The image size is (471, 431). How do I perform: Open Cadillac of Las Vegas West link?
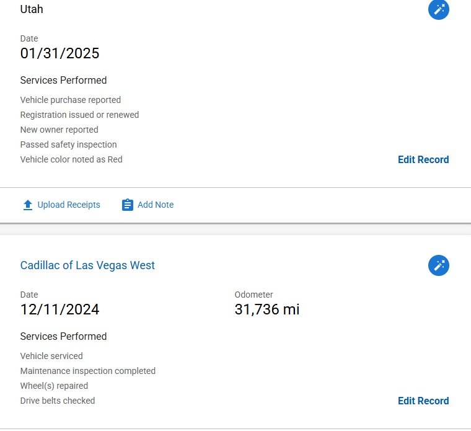click(87, 265)
